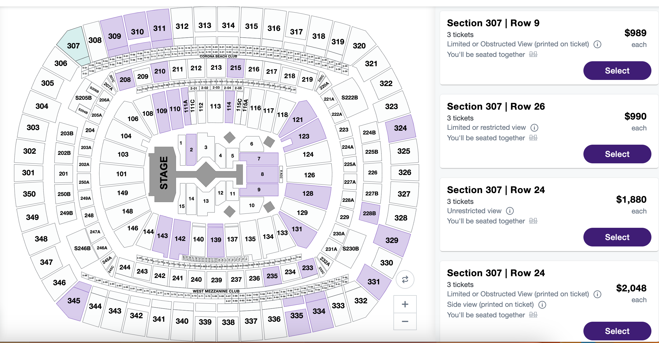Zoom out of the seating map
Image resolution: width=659 pixels, height=343 pixels.
(405, 321)
